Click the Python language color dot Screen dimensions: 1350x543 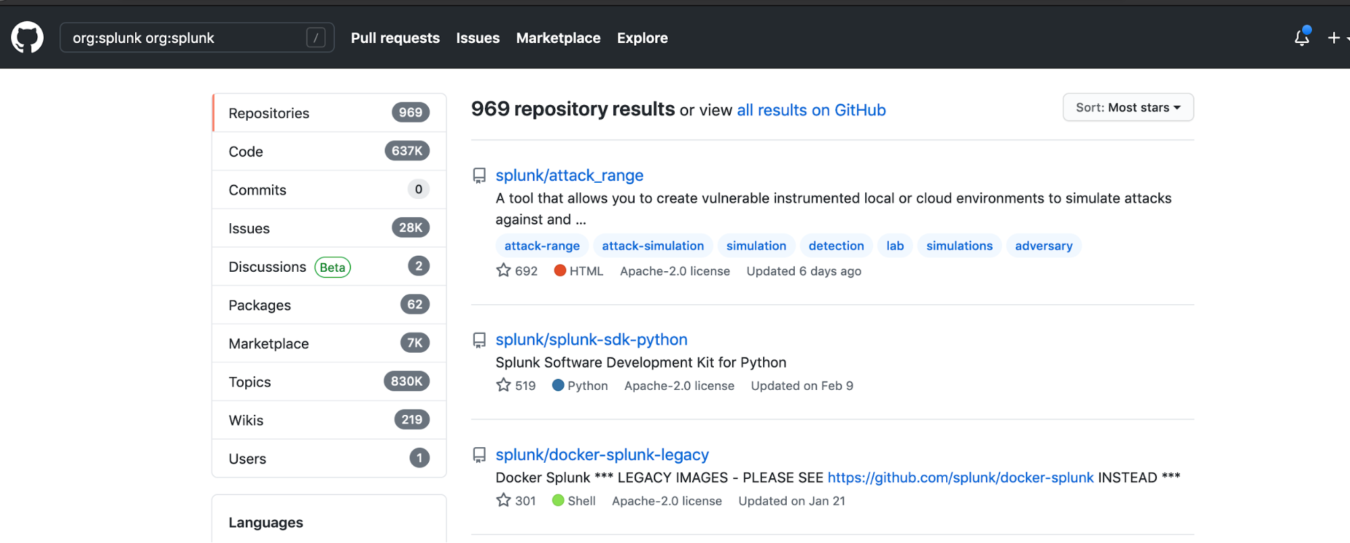[x=558, y=385]
